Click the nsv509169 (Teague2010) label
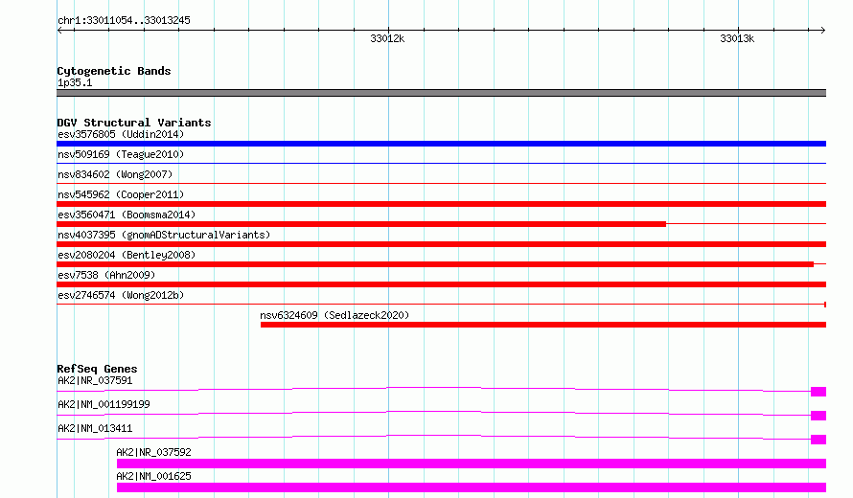This screenshot has width=853, height=498. (121, 154)
